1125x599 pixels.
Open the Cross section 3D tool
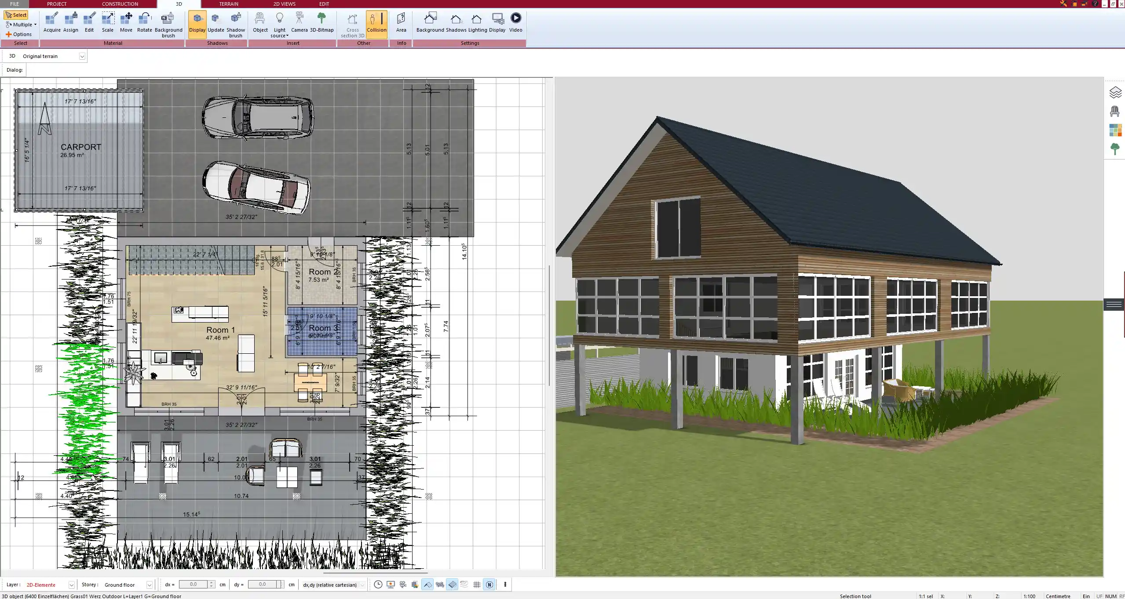point(351,24)
